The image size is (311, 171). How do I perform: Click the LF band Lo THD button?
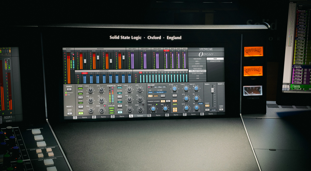click(81, 97)
